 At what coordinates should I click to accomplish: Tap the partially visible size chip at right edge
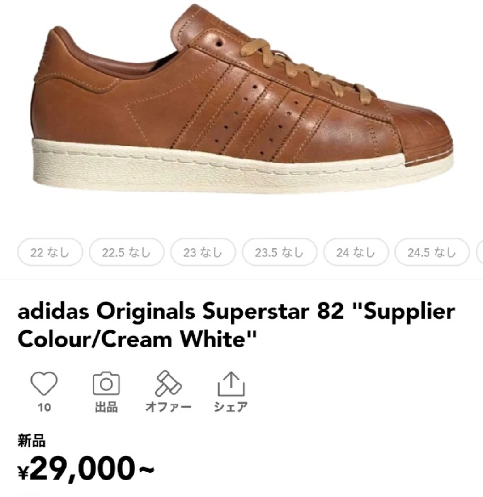[x=479, y=252]
